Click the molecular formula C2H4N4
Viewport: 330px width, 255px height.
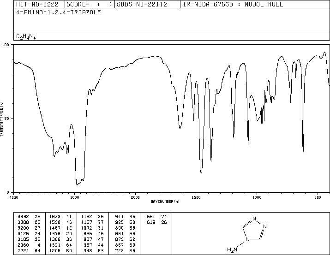point(26,36)
